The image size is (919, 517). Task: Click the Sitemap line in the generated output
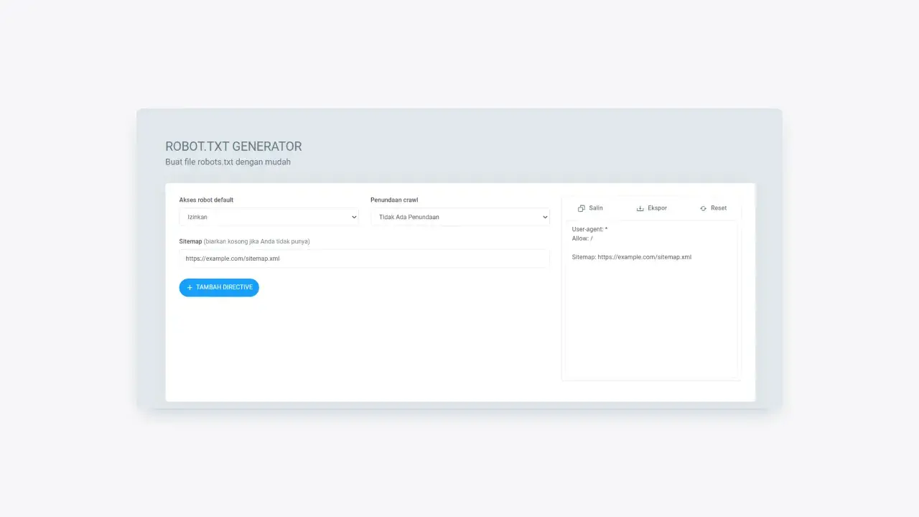[631, 257]
